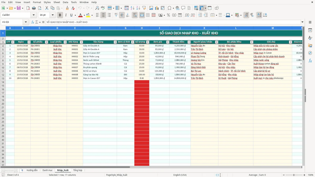
Task: Select column F header
Action: tap(100, 28)
